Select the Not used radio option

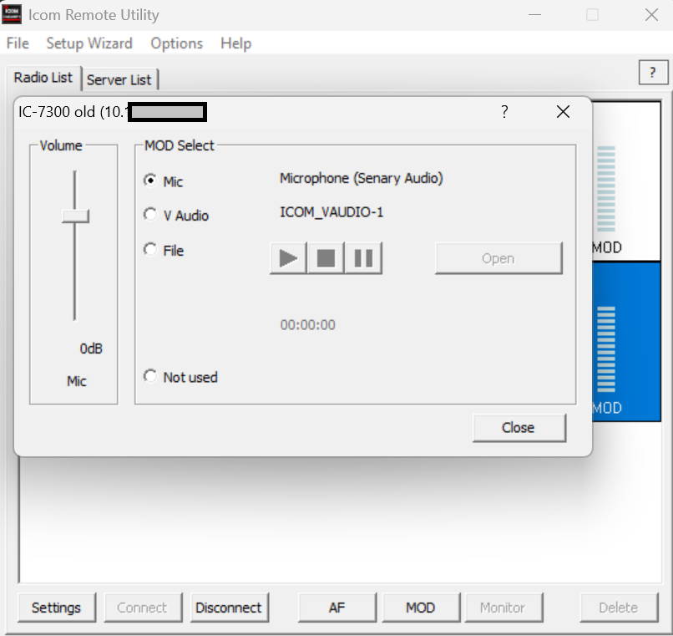(150, 376)
